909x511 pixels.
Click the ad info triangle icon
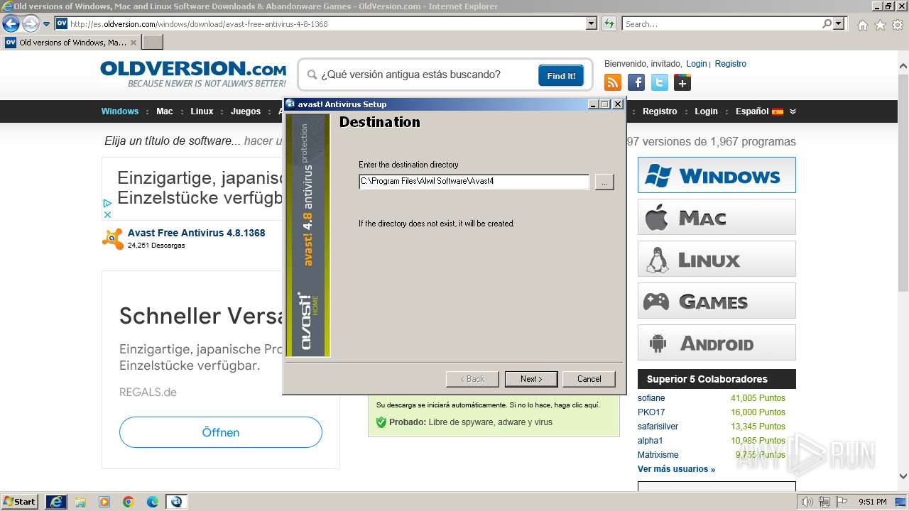point(107,204)
